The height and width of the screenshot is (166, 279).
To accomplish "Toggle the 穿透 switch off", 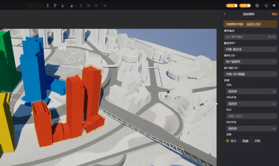I will click(232, 5).
